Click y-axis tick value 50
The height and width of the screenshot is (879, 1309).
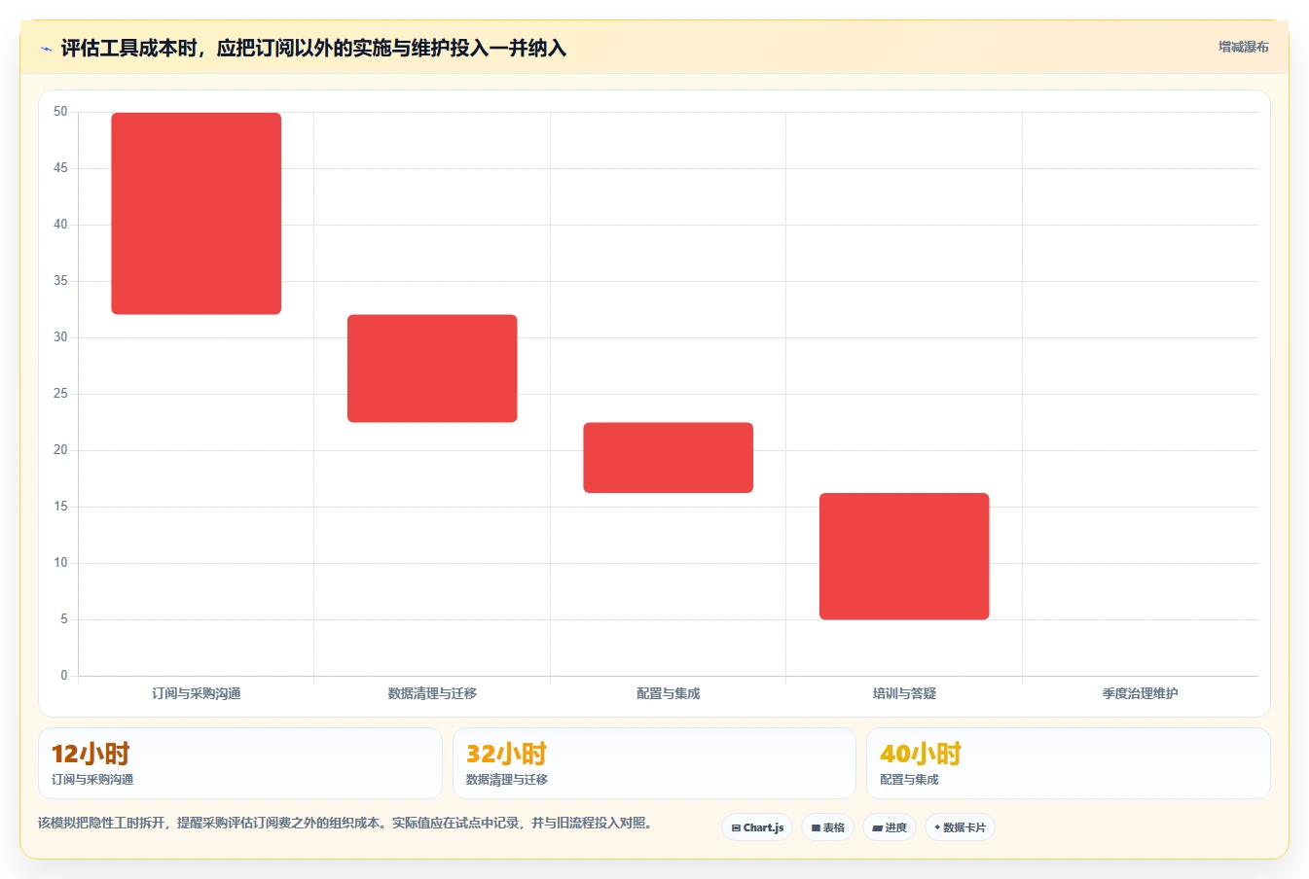coord(60,112)
